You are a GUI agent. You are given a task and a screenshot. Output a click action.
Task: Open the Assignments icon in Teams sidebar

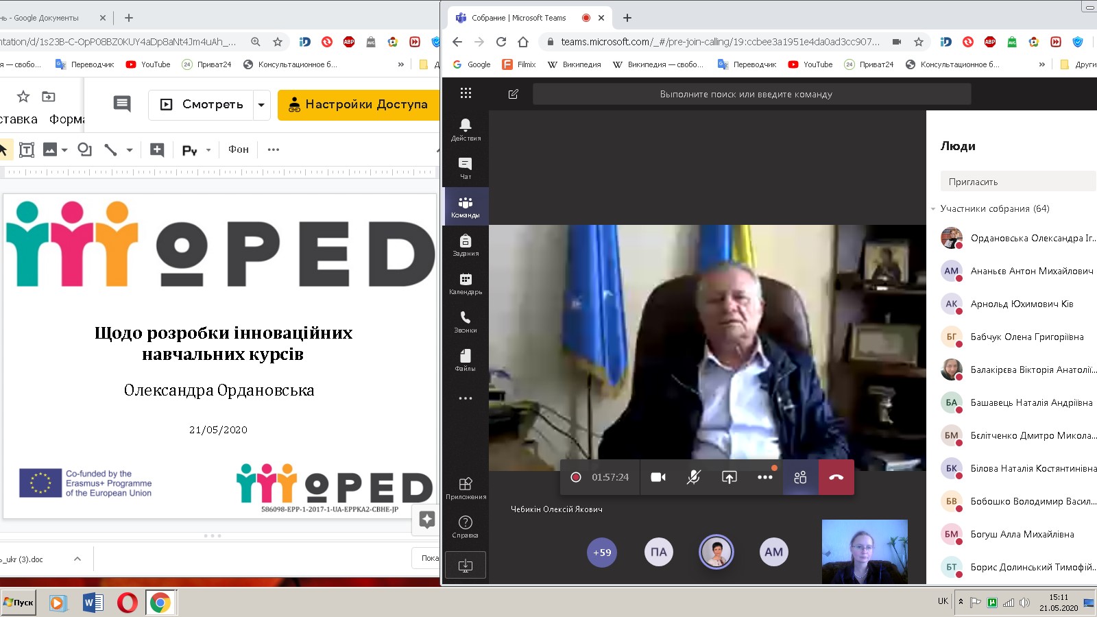pos(466,244)
